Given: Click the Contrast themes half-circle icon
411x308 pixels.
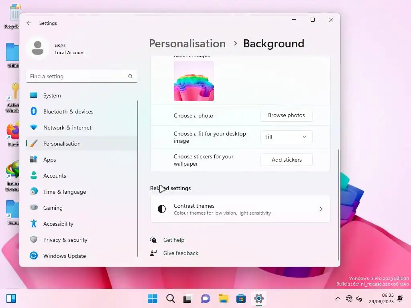Looking at the screenshot, I should point(162,209).
